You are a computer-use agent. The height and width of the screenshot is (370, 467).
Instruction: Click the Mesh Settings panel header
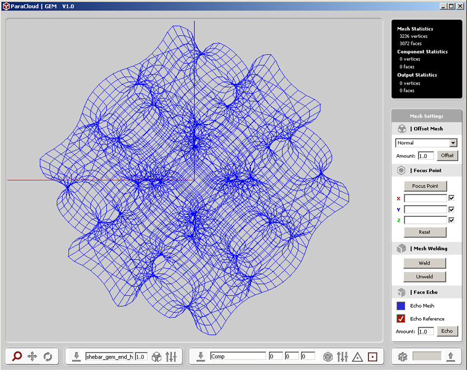tap(426, 116)
